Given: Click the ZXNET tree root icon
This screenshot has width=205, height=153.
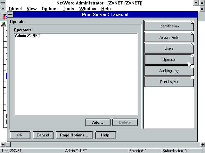Looking at the screenshot, I should point(4,24).
